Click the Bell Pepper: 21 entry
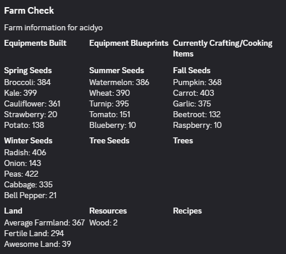The image size is (286, 254). click(x=30, y=196)
